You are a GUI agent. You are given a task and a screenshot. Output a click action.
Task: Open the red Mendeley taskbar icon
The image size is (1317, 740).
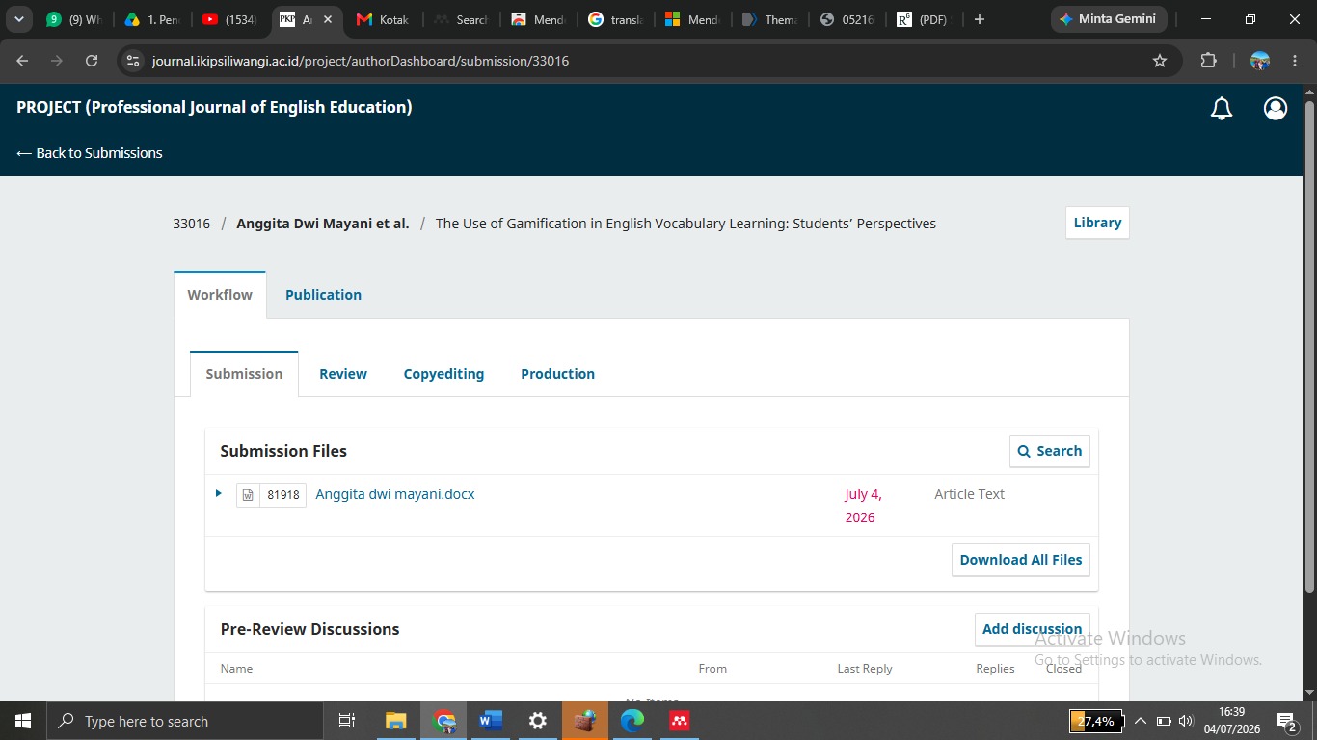point(680,721)
